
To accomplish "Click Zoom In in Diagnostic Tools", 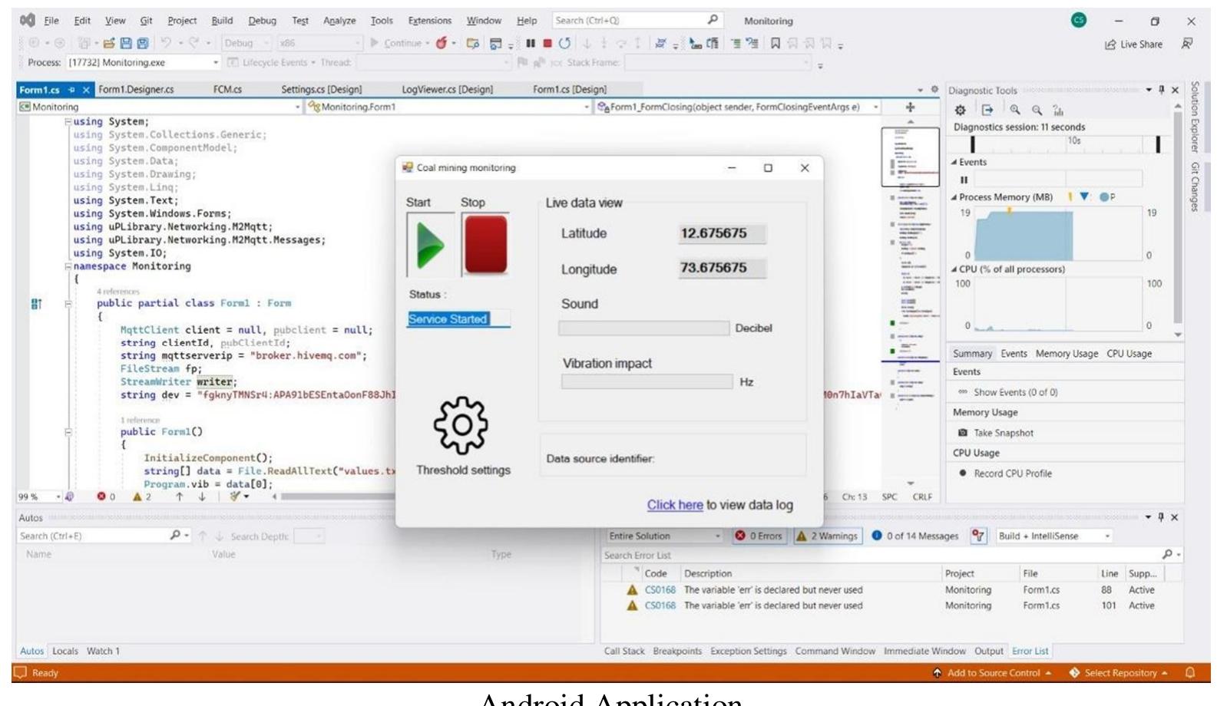I will click(1015, 110).
